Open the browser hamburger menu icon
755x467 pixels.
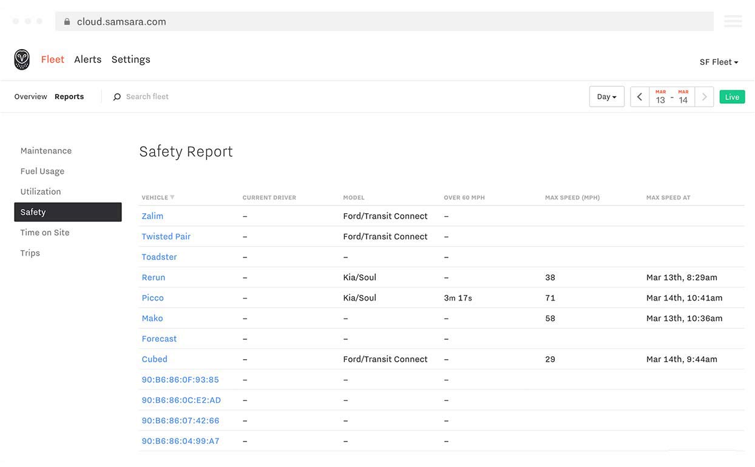(x=733, y=21)
